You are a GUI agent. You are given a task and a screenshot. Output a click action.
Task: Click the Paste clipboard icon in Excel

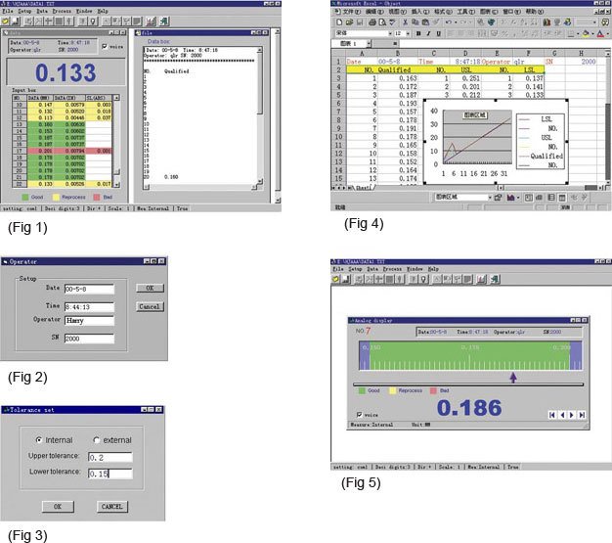(x=425, y=23)
